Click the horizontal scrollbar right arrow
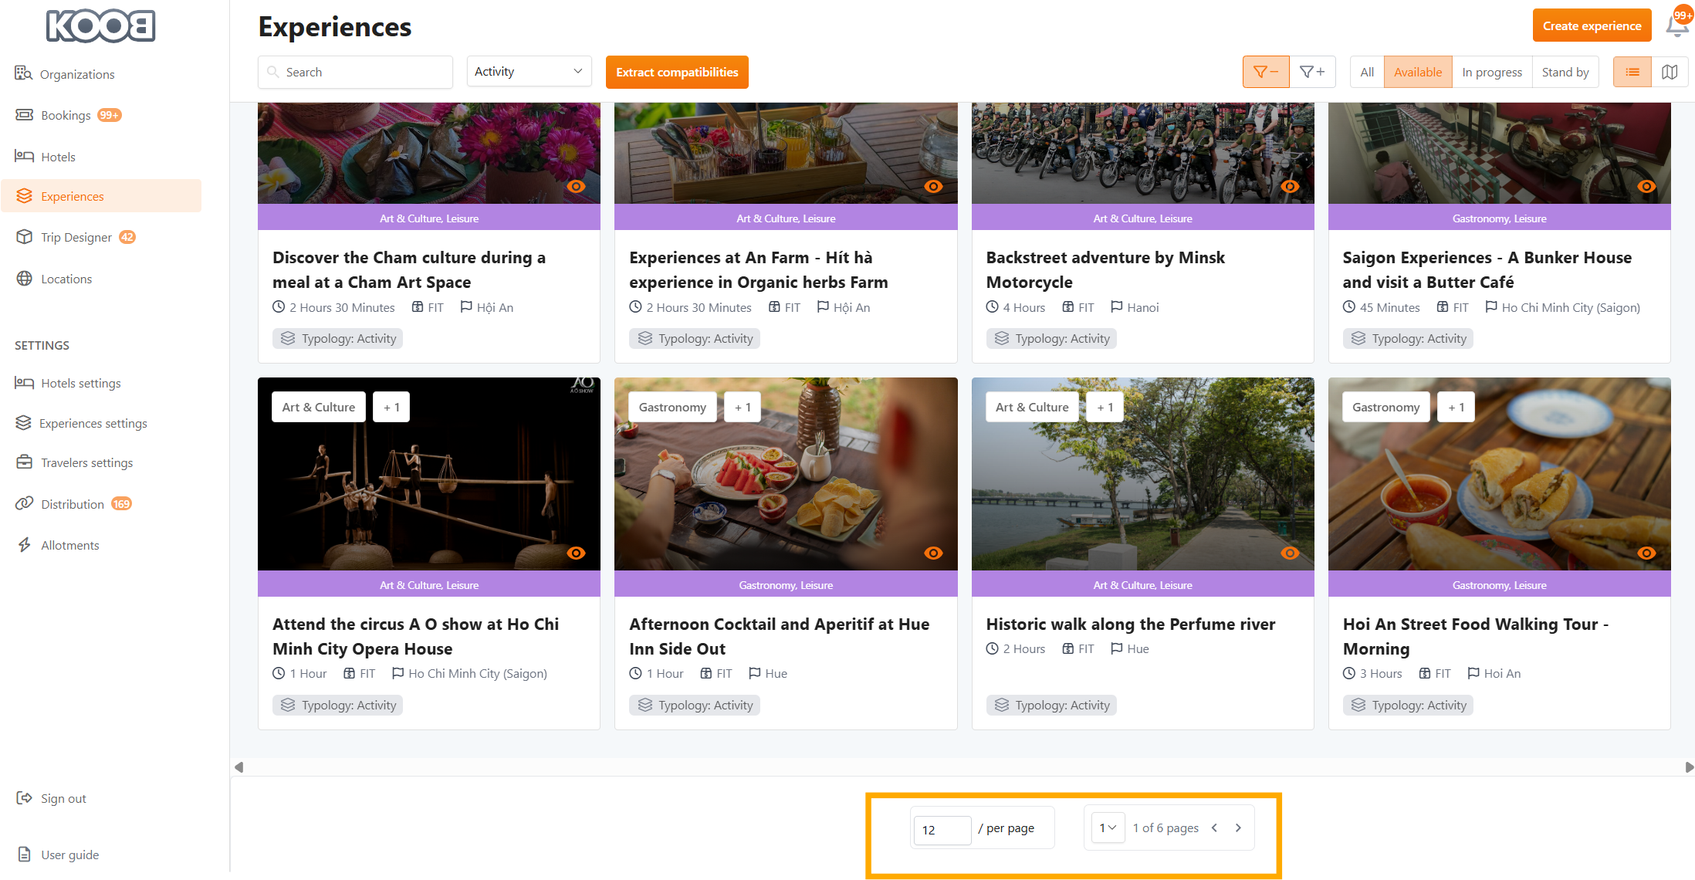This screenshot has width=1695, height=880. (1689, 767)
